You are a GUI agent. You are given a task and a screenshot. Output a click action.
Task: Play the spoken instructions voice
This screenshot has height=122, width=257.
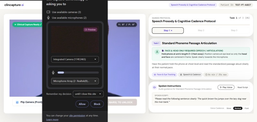226,88
